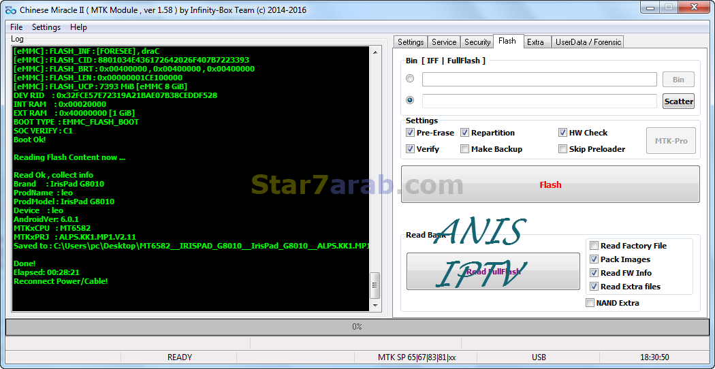Click the MTK SP 65|67|83|81|xx status entry

point(417,357)
